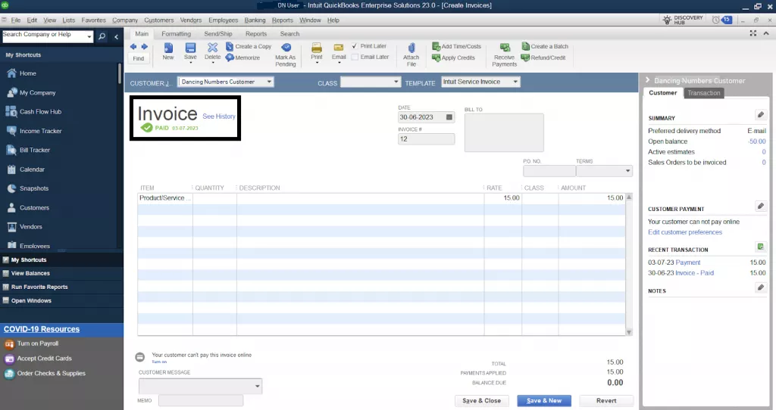Click Receive Payments icon
The image size is (776, 410).
[504, 48]
